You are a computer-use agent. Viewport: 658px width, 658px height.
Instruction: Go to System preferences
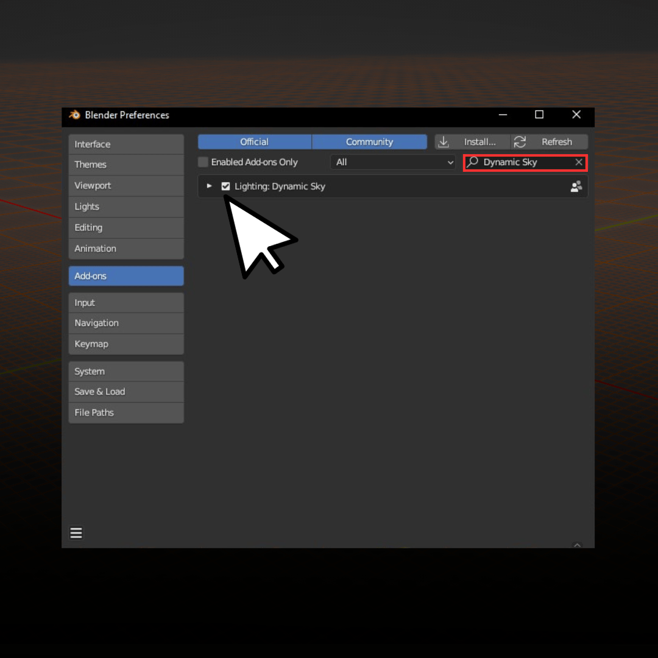point(126,372)
